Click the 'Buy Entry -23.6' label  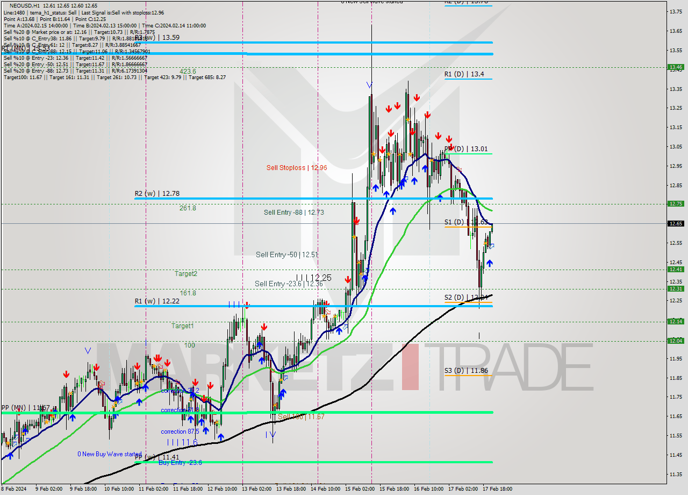pos(180,463)
